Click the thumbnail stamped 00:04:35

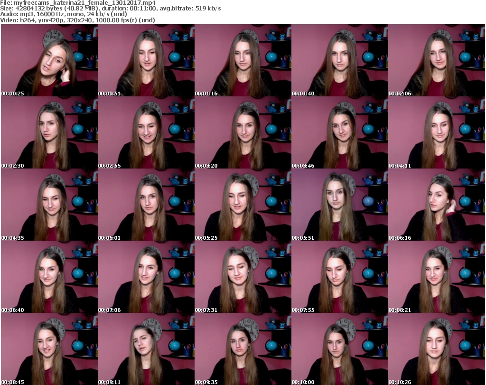click(49, 205)
